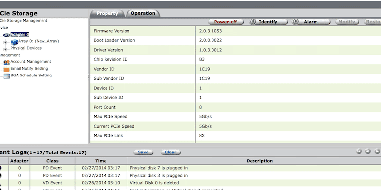Select the Firmware Version label
Viewport: 381px width, 190px height.
111,31
